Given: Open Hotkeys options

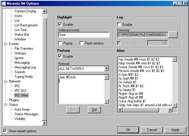Looking at the screenshot, I should 20,53.
